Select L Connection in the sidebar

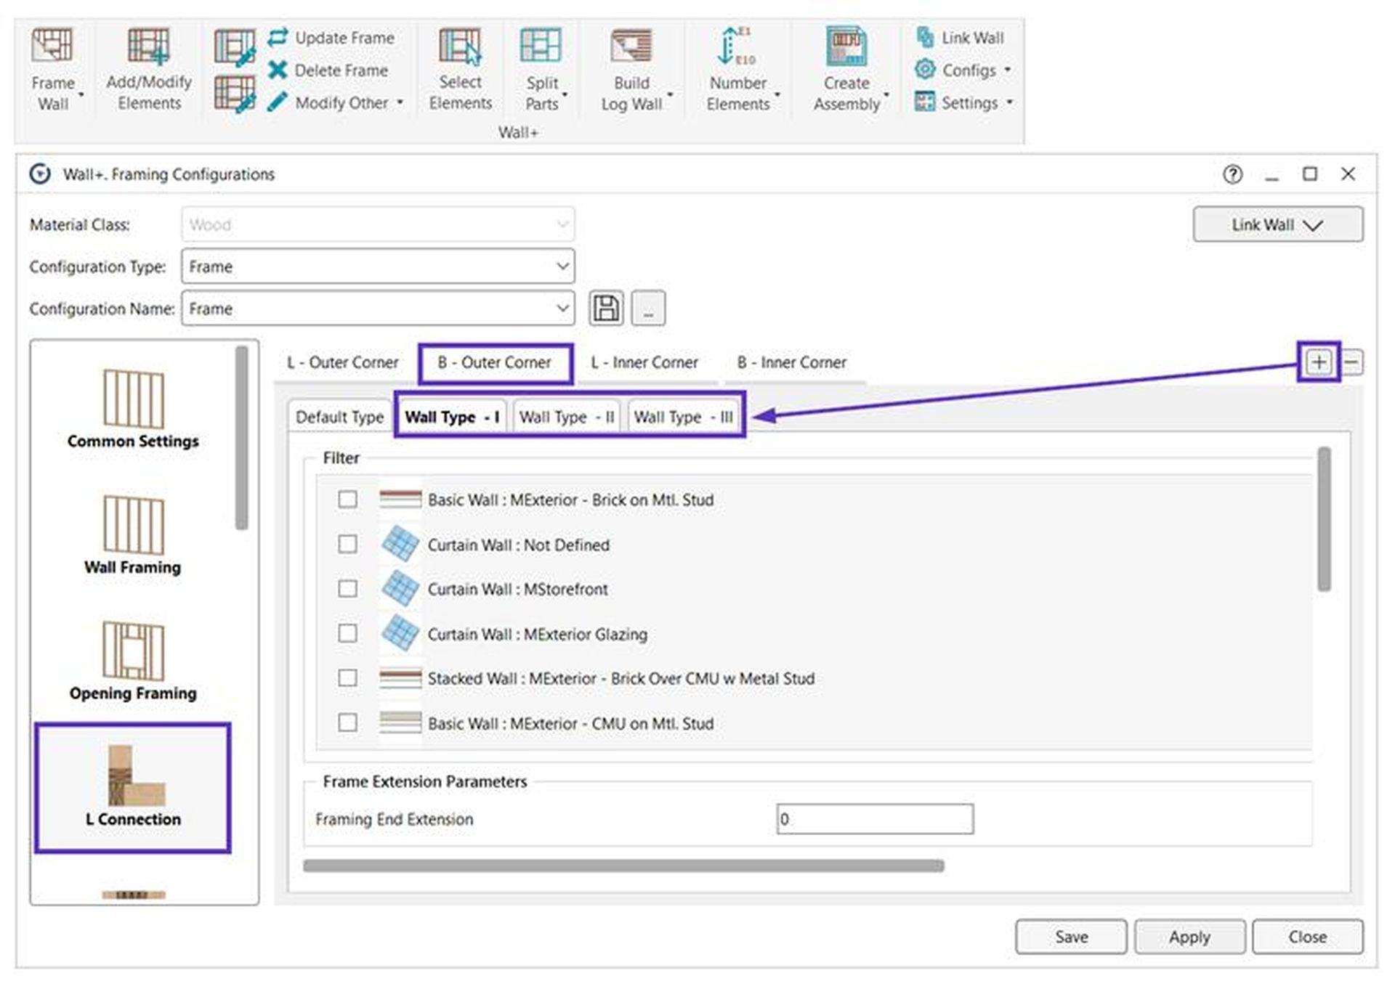pyautogui.click(x=133, y=787)
